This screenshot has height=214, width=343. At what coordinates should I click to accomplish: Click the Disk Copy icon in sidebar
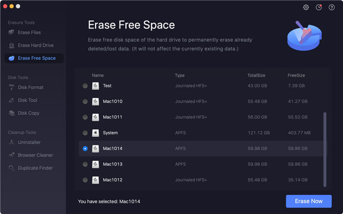point(11,113)
